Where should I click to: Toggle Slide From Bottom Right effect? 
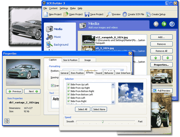(x=69, y=91)
